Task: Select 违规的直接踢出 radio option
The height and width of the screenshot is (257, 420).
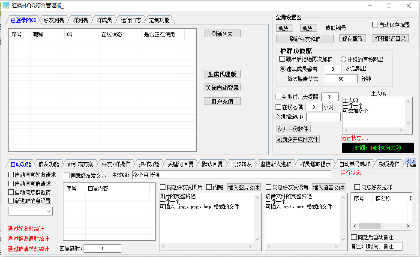Action: coord(344,60)
